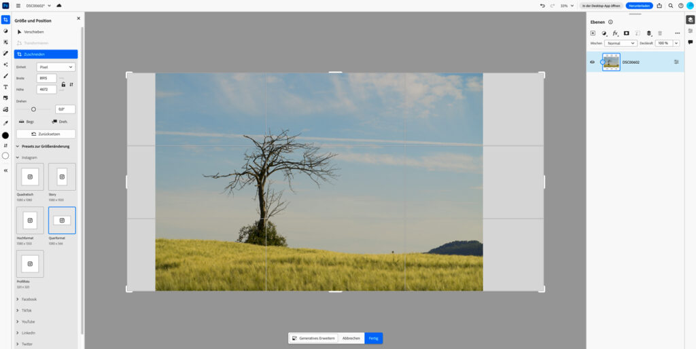This screenshot has width=696, height=349.
Task: Select the Brush tool
Action: (5, 76)
